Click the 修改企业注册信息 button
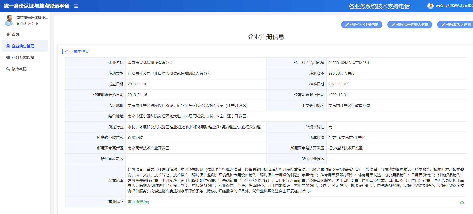Screen dimensions: 473x214 (x=361, y=25)
